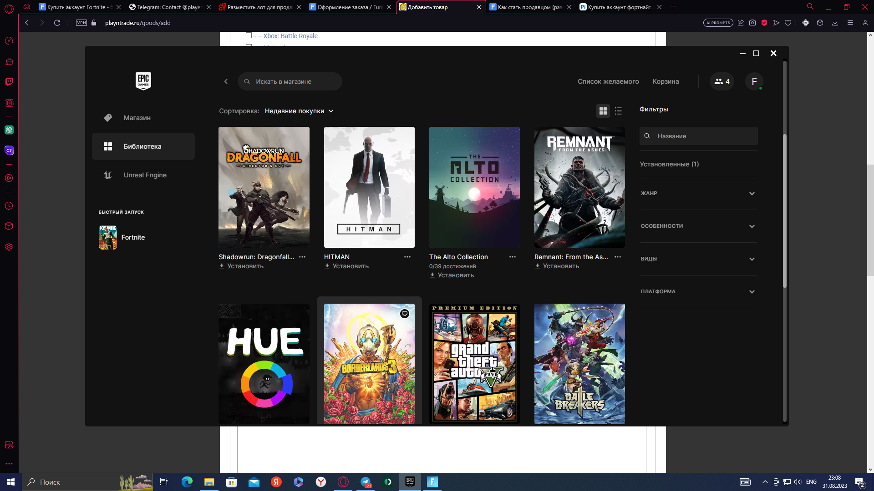874x491 pixels.
Task: Open the Недавние покупки sort dropdown
Action: tap(299, 111)
